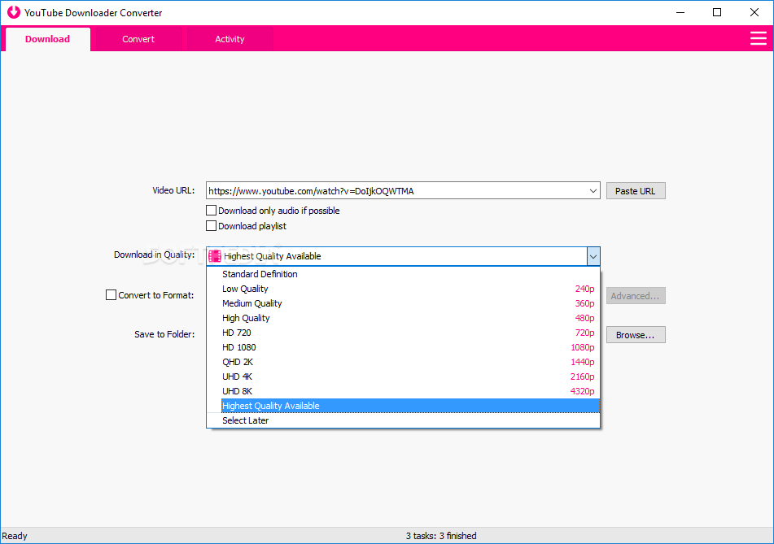This screenshot has height=544, width=774.
Task: Select UHD 8K 4320p option
Action: point(403,391)
